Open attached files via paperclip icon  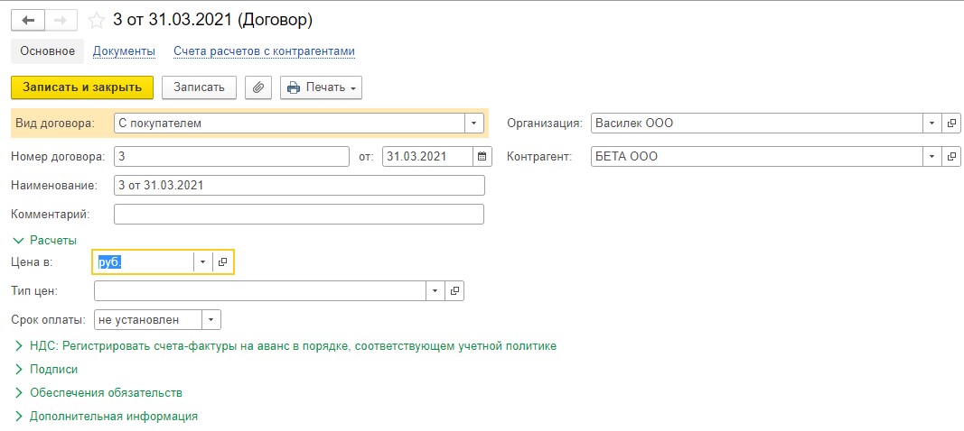pos(258,87)
